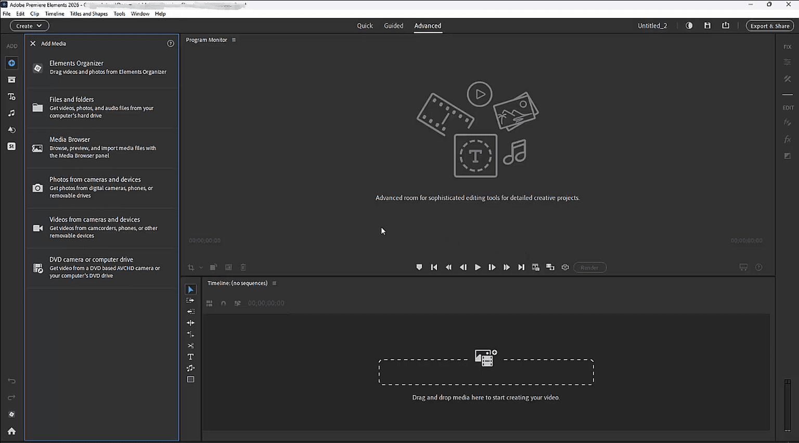Click the Undo arrow icon
Image resolution: width=799 pixels, height=443 pixels.
point(11,381)
